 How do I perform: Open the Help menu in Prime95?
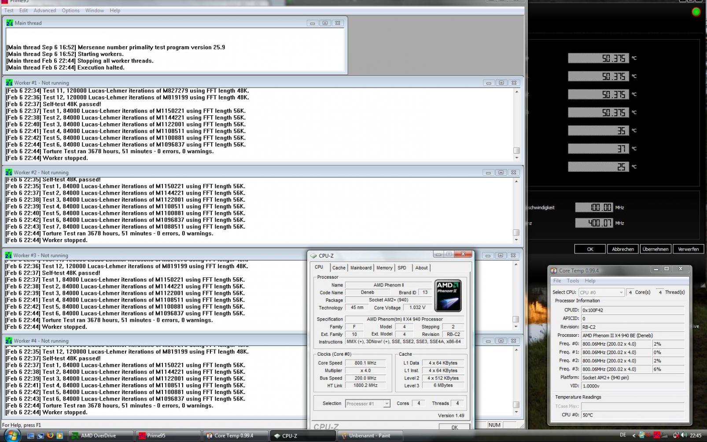pos(115,11)
